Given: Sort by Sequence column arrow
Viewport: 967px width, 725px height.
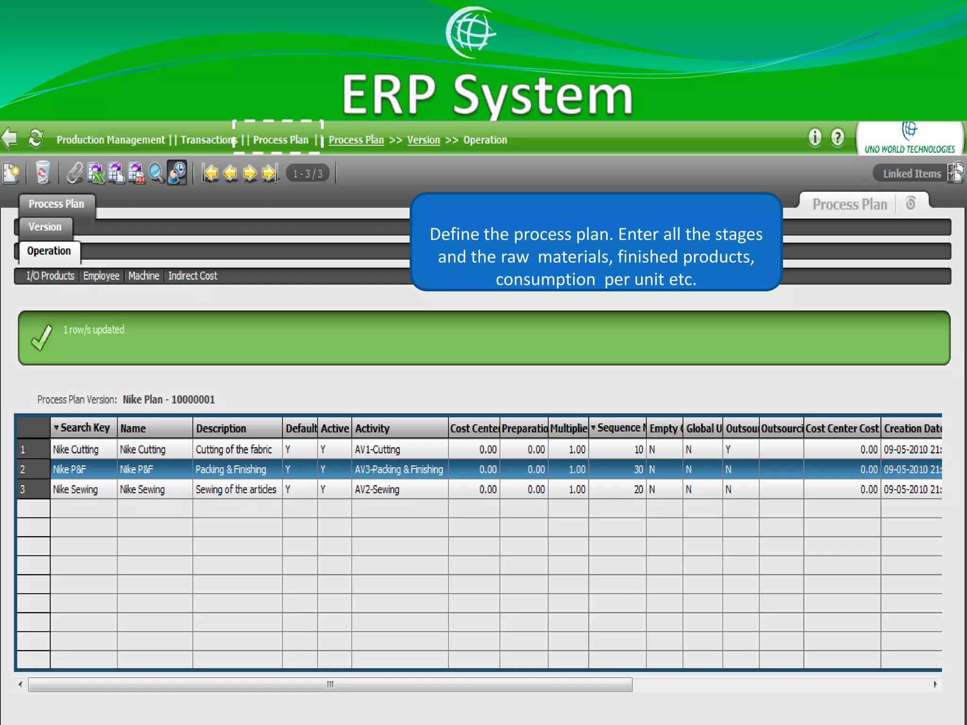Looking at the screenshot, I should click(593, 428).
